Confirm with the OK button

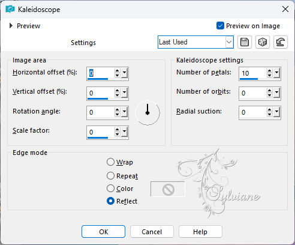[x=103, y=232]
